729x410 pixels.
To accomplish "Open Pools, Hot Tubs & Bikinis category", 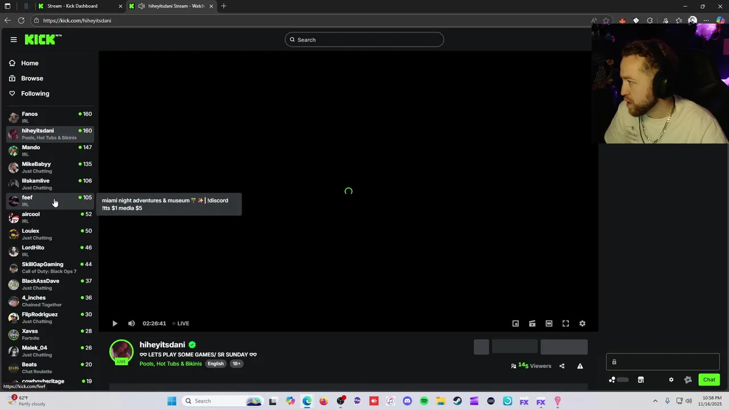I will pos(170,364).
